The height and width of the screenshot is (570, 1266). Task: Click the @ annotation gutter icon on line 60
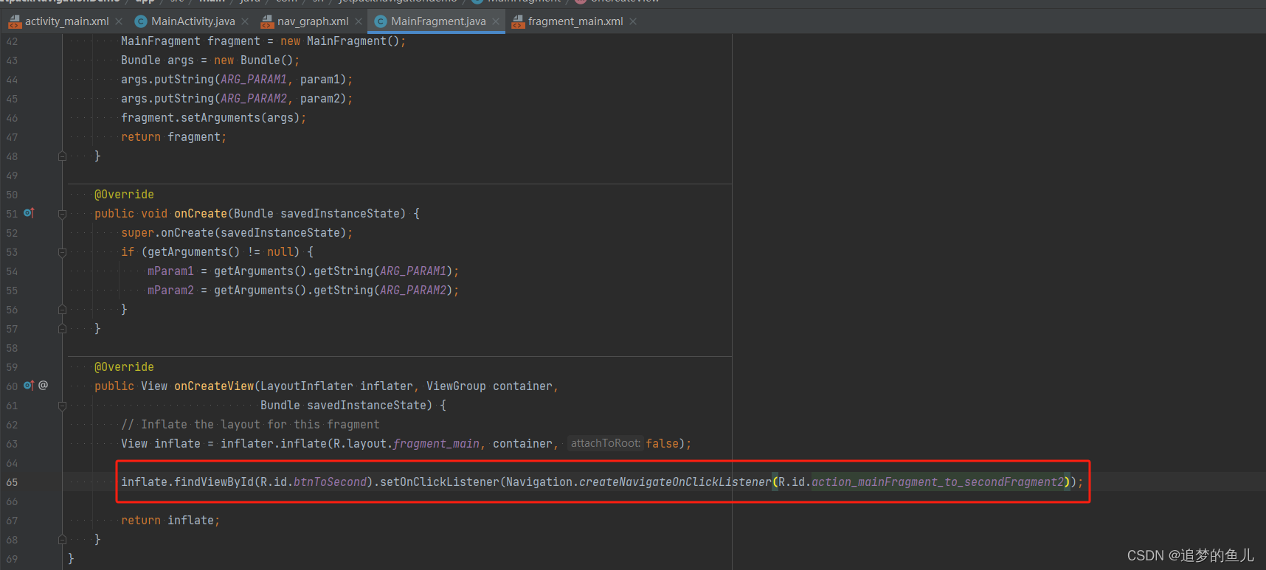[x=44, y=385]
